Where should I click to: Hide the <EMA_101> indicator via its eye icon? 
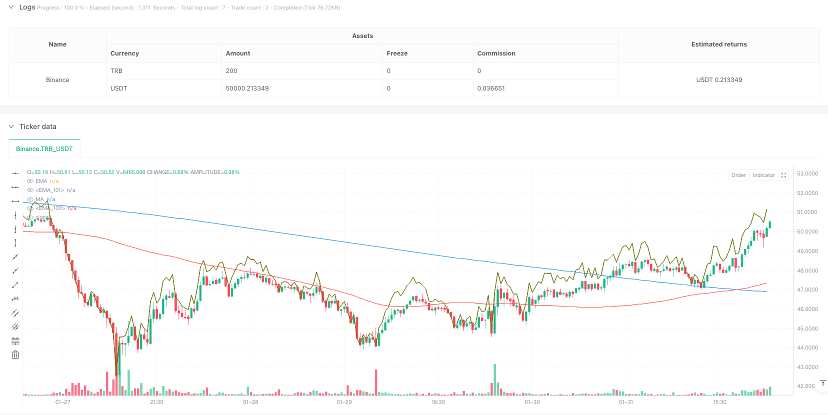point(30,190)
